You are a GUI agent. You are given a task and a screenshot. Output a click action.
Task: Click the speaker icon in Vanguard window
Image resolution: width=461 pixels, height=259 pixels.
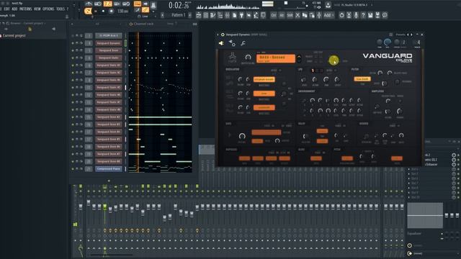[x=221, y=43]
